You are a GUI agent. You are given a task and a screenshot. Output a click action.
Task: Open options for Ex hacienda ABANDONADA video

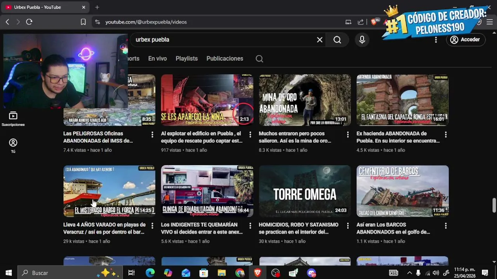click(x=445, y=134)
